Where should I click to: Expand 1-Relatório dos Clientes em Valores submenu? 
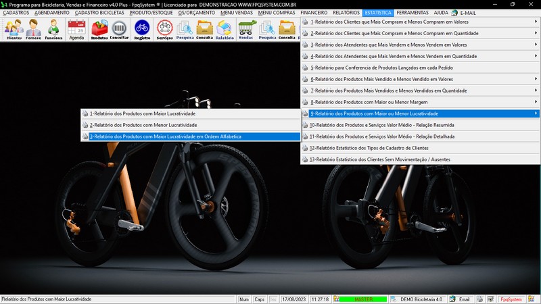pos(420,22)
